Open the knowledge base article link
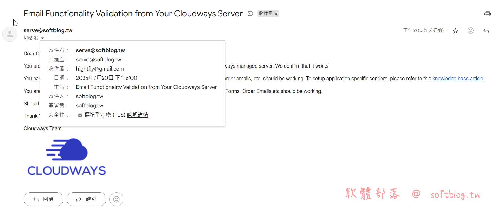The height and width of the screenshot is (222, 496). 458,79
